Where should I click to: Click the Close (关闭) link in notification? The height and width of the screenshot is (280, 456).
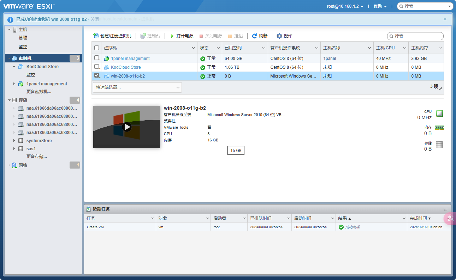(x=94, y=19)
